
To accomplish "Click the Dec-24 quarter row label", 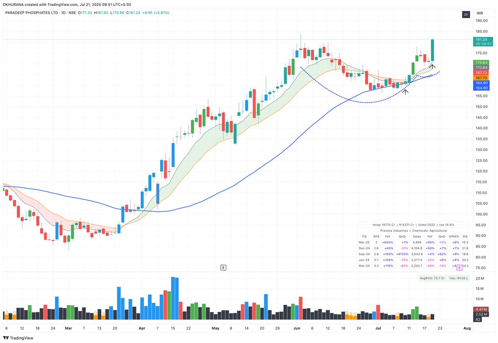I will [364, 248].
